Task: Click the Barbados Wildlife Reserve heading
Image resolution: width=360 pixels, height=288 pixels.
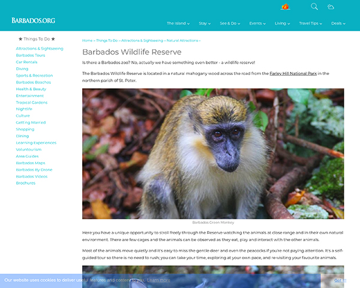Action: click(132, 52)
